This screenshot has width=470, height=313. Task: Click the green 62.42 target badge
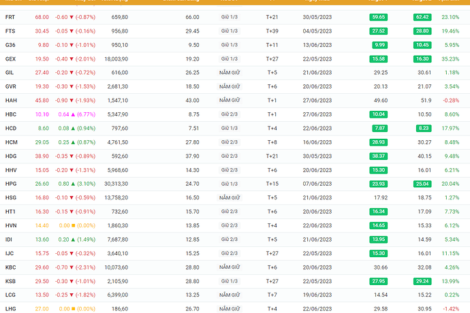click(x=422, y=17)
